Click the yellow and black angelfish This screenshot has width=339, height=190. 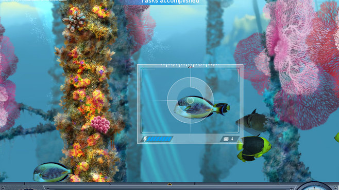254,149
